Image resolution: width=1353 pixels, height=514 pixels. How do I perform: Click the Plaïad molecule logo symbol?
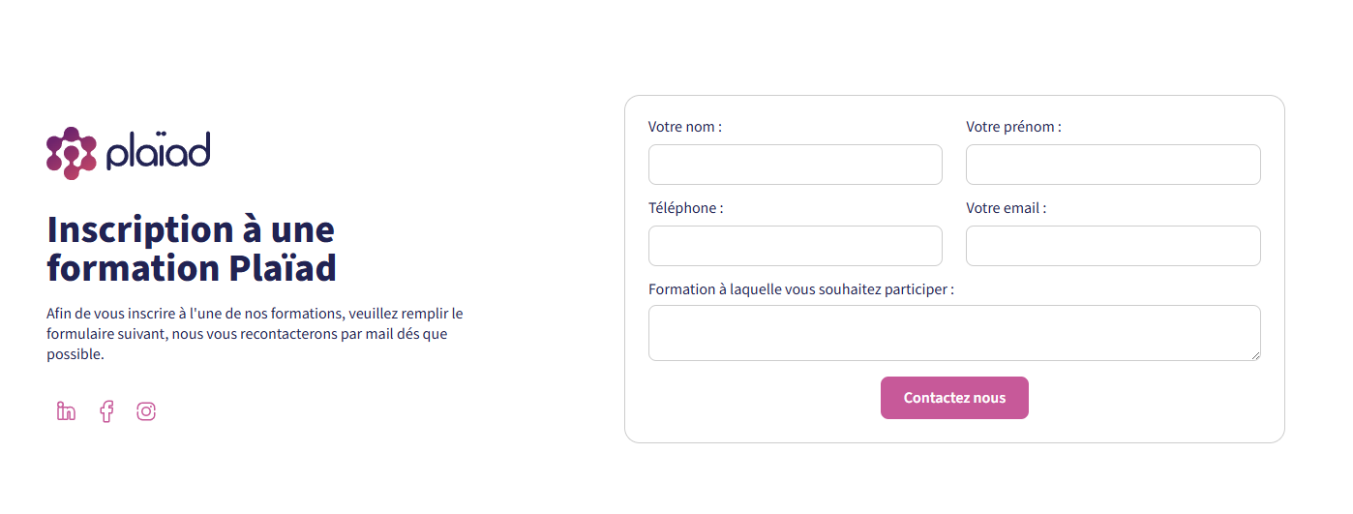[71, 153]
